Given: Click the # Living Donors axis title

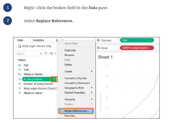Looking at the screenshot, I should pyautogui.click(x=101, y=103).
